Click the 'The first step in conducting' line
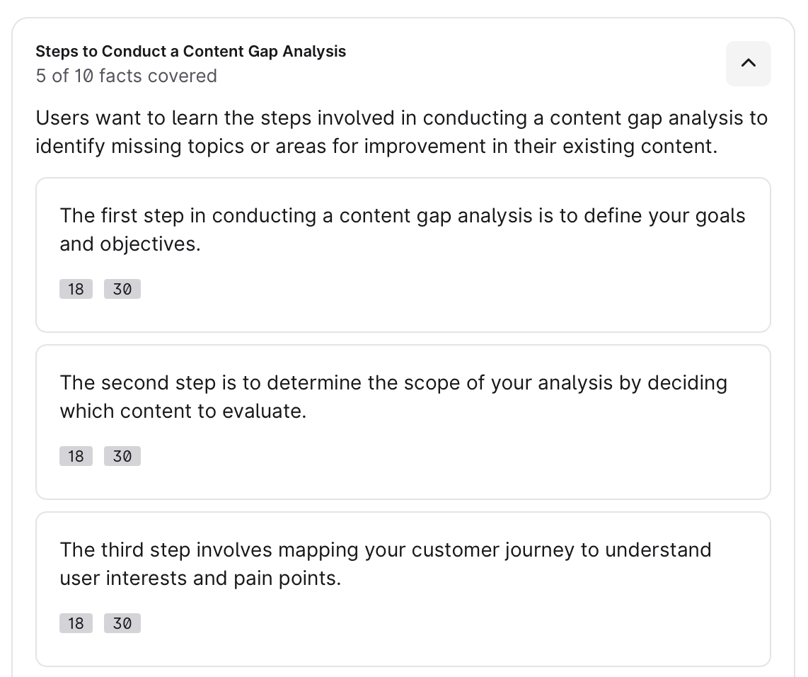 point(402,216)
